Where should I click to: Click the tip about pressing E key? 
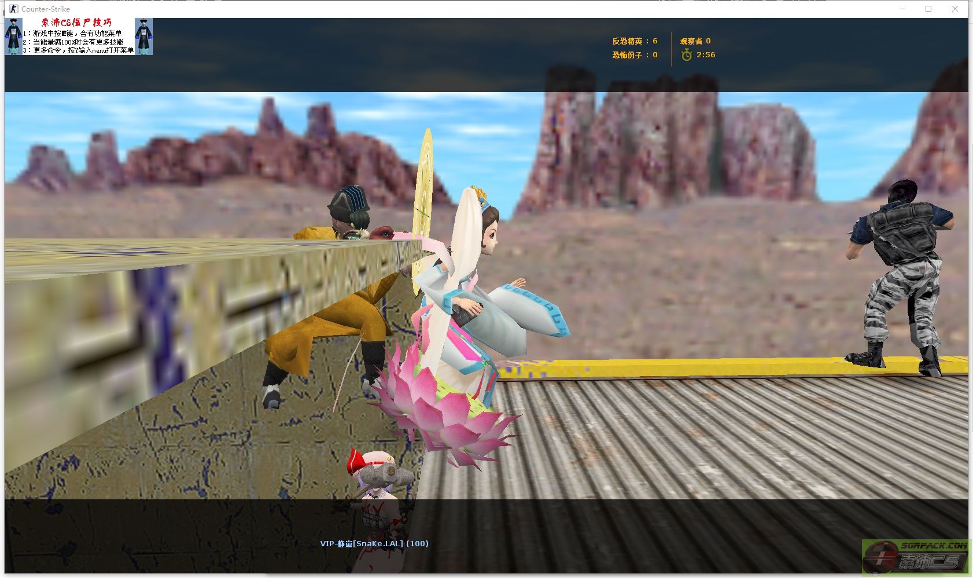coord(73,34)
